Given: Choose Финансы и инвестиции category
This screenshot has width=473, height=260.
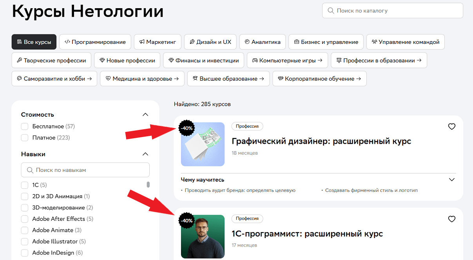Looking at the screenshot, I should 203,60.
